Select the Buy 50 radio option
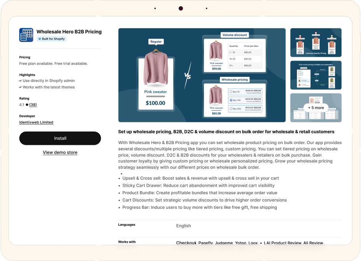Viewport: 361px width, 261px height. pos(231,92)
